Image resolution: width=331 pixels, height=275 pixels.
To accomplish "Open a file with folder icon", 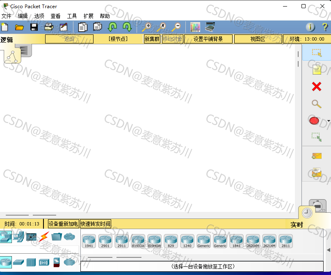I will pos(19,27).
